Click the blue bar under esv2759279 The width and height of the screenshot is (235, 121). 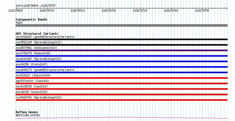(121, 56)
